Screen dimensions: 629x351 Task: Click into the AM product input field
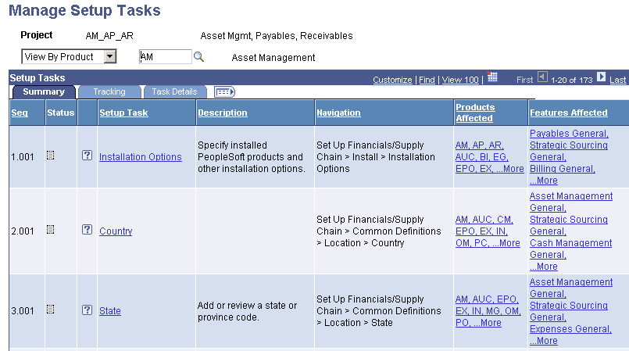[x=164, y=57]
